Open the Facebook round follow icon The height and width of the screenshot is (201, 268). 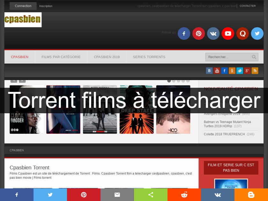coord(184,33)
